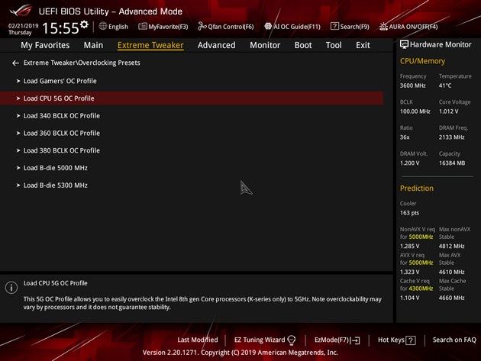Click EzMode exit arrow icon
This screenshot has height=361, width=481.
[x=355, y=340]
